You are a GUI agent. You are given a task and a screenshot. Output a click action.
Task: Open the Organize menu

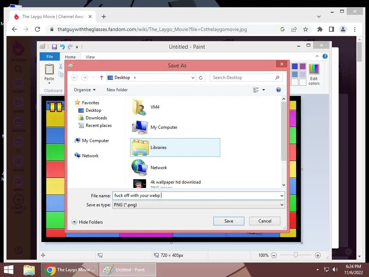pos(84,90)
